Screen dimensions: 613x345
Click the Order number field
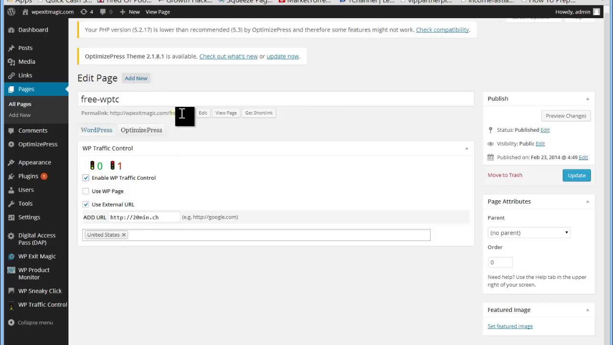(x=500, y=263)
